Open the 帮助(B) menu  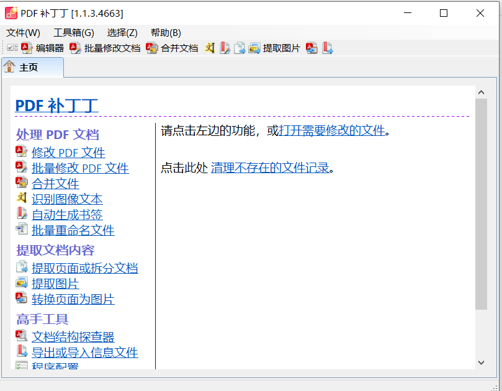tap(166, 33)
